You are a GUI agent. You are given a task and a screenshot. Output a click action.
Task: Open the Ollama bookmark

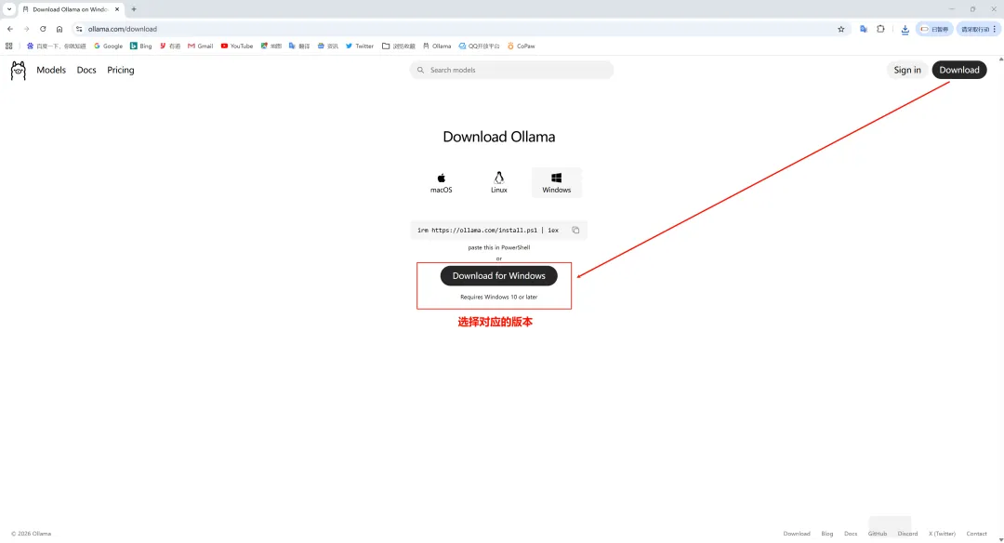[437, 46]
